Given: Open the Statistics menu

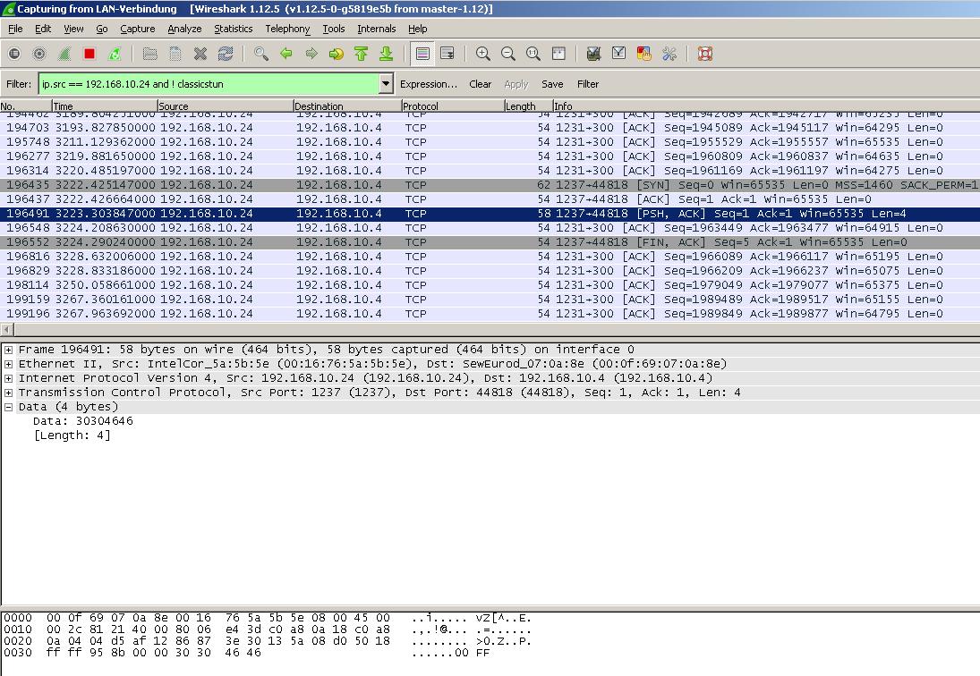Looking at the screenshot, I should [233, 29].
